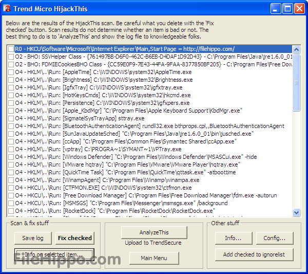The width and height of the screenshot is (308, 274).
Task: Check the HotKeysCmds entry box
Action: [x=11, y=95]
